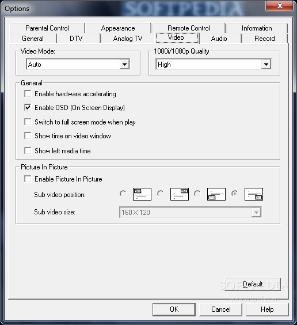This screenshot has height=325, width=297.
Task: Select bottom-right sub video position icon
Action: 254,194
